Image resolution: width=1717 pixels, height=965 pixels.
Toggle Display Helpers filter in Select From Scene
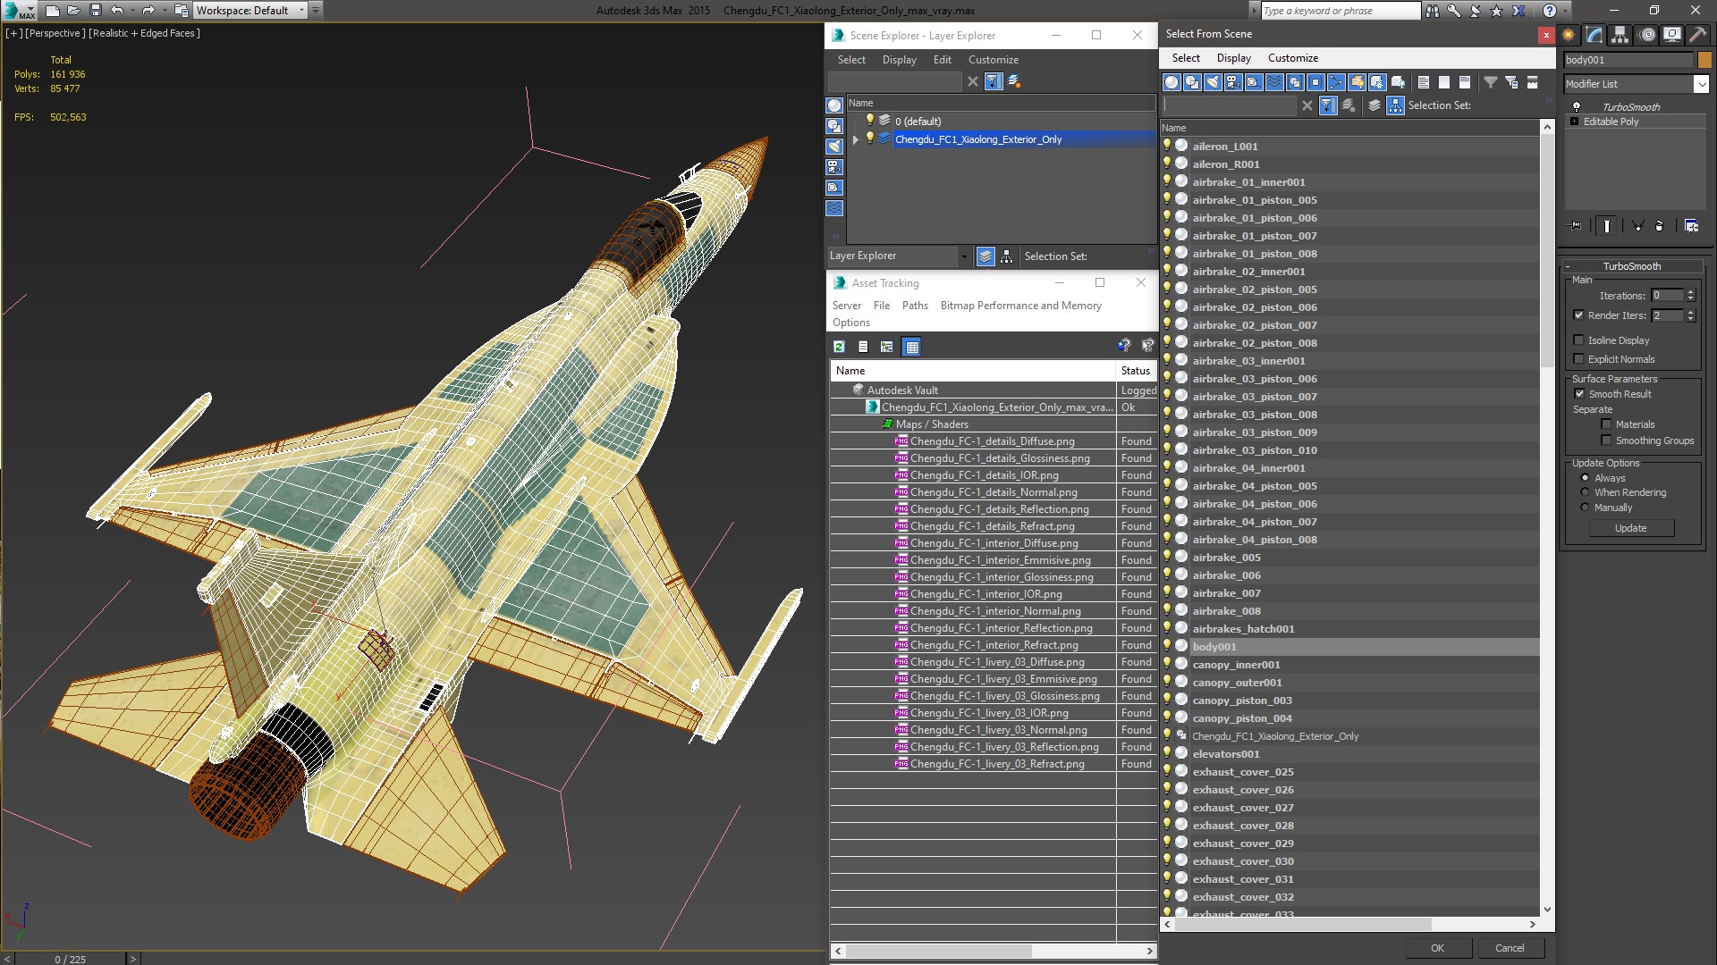1254,82
